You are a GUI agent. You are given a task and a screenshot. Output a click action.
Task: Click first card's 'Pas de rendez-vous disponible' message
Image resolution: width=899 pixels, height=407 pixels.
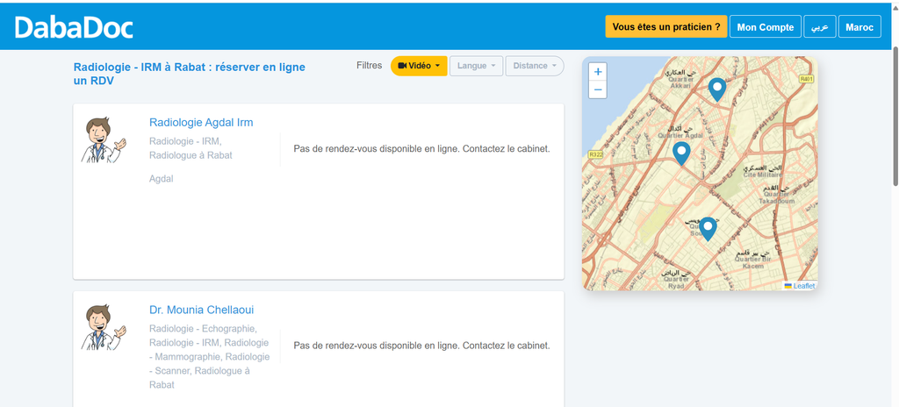pyautogui.click(x=421, y=149)
